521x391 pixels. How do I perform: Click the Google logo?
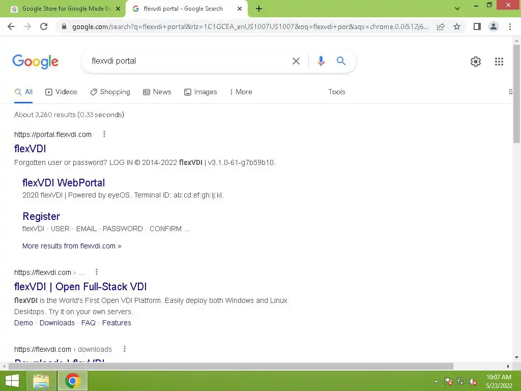click(35, 62)
